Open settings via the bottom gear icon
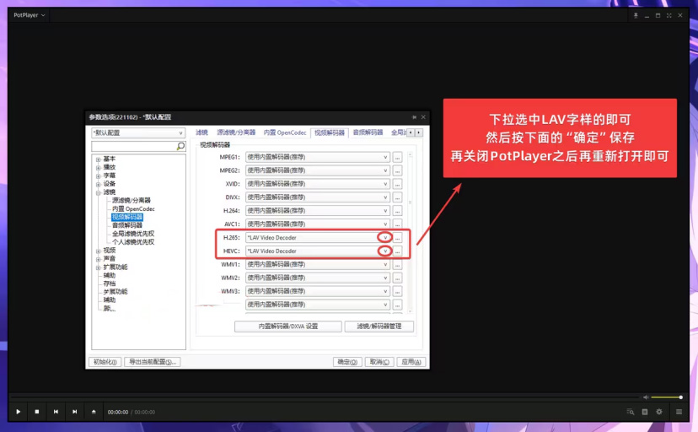This screenshot has height=432, width=698. [x=659, y=412]
